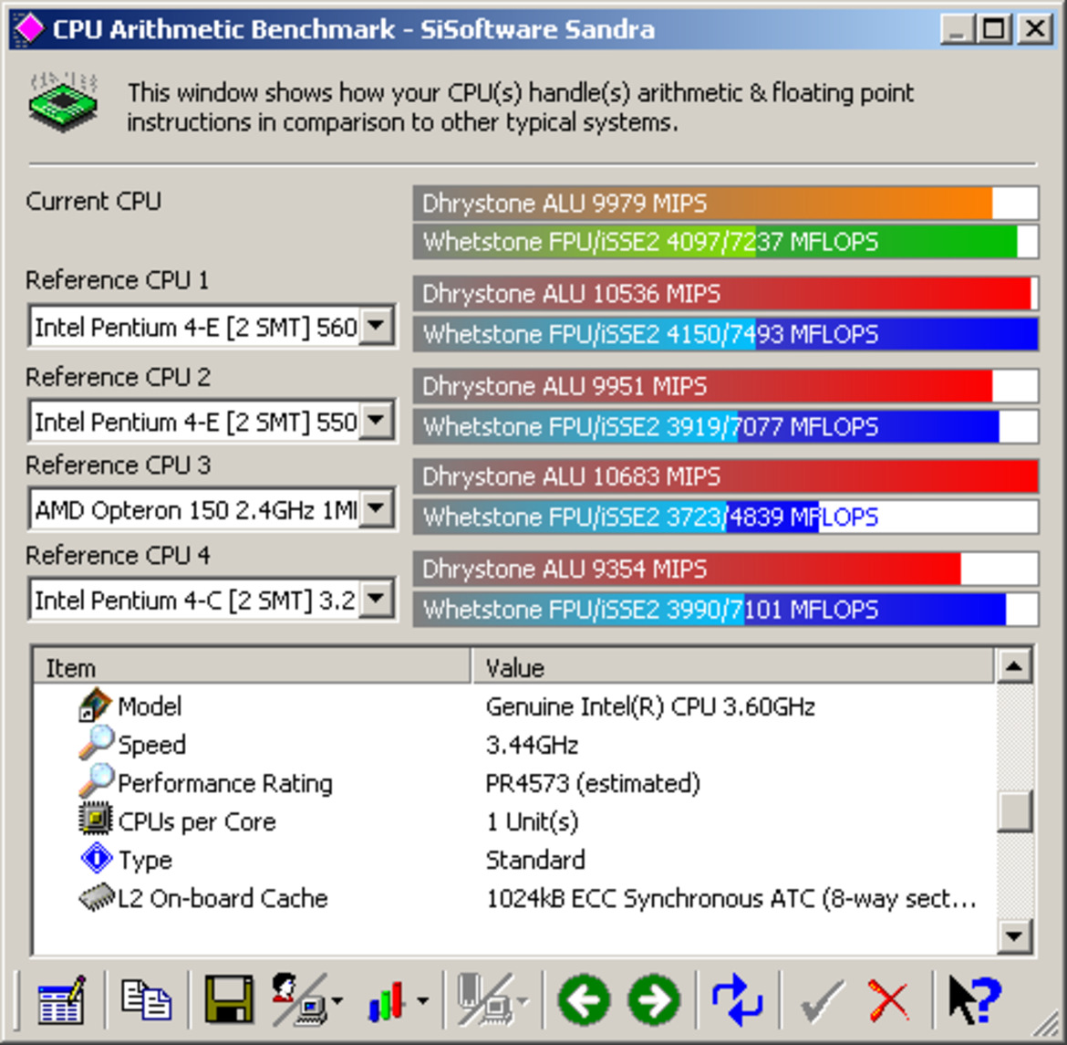This screenshot has height=1045, width=1067.
Task: Refresh the benchmark with the blue arrows icon
Action: click(737, 1000)
